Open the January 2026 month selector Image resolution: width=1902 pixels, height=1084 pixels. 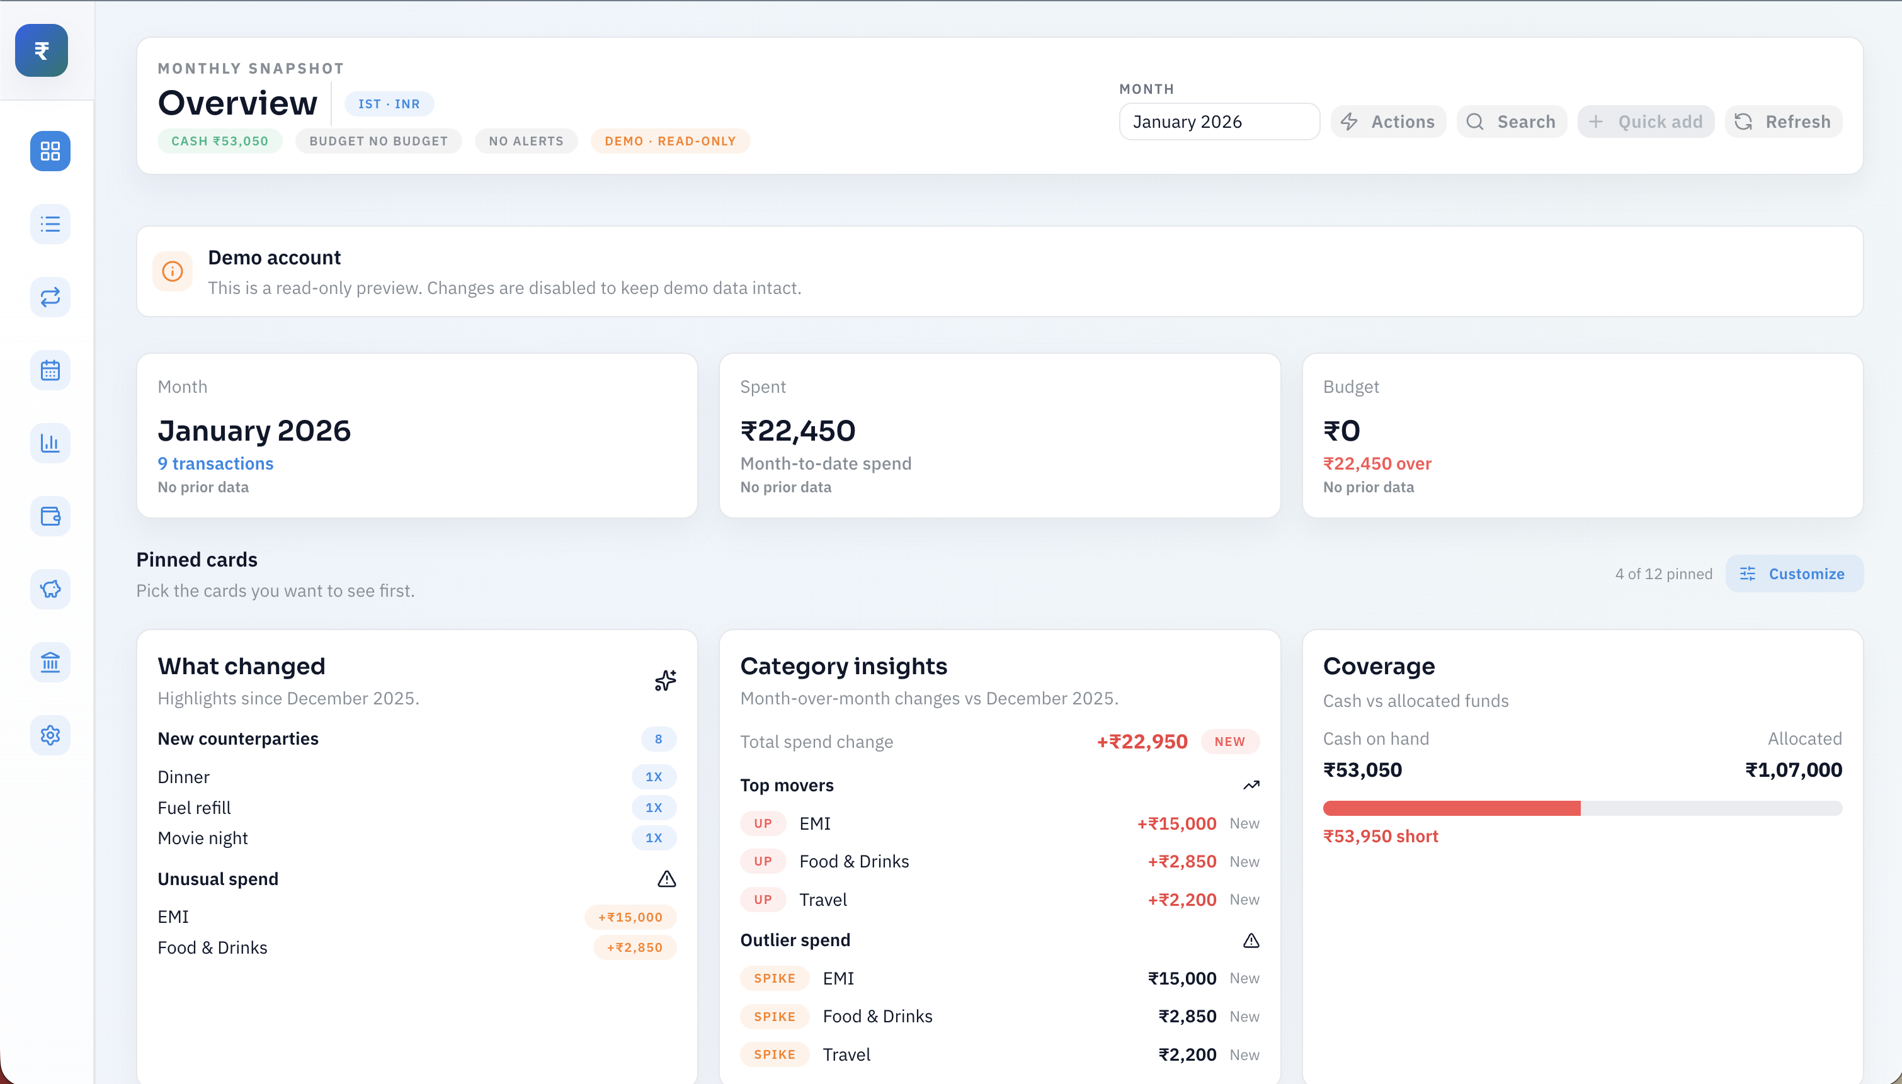tap(1219, 122)
